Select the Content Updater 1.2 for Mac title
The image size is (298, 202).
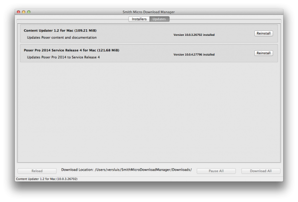pyautogui.click(x=60, y=30)
